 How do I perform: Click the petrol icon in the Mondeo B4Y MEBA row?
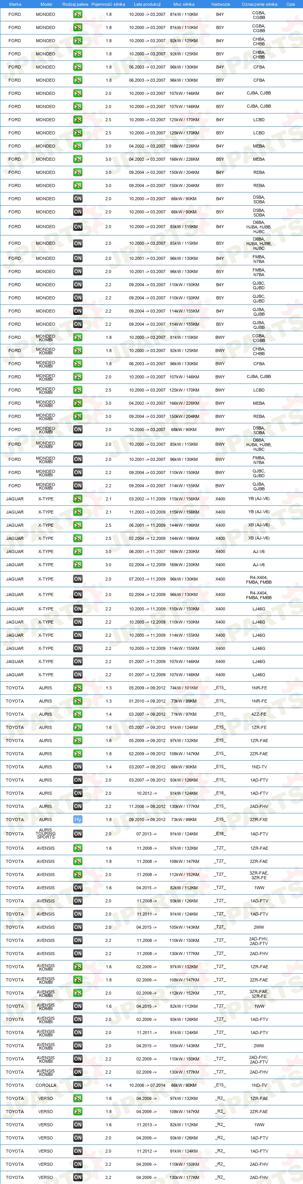tap(78, 146)
